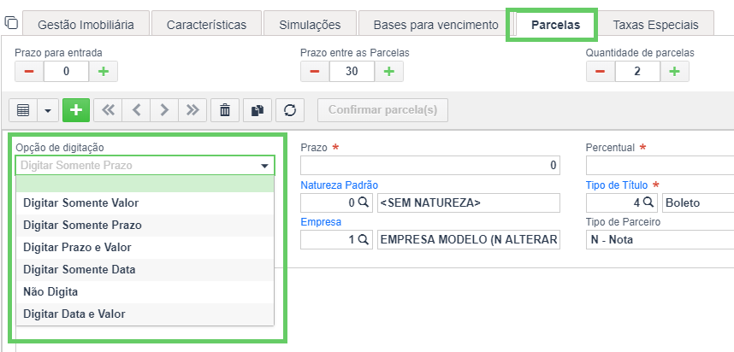734x352 pixels.
Task: Jump to last record with double-right arrow
Action: tap(192, 110)
